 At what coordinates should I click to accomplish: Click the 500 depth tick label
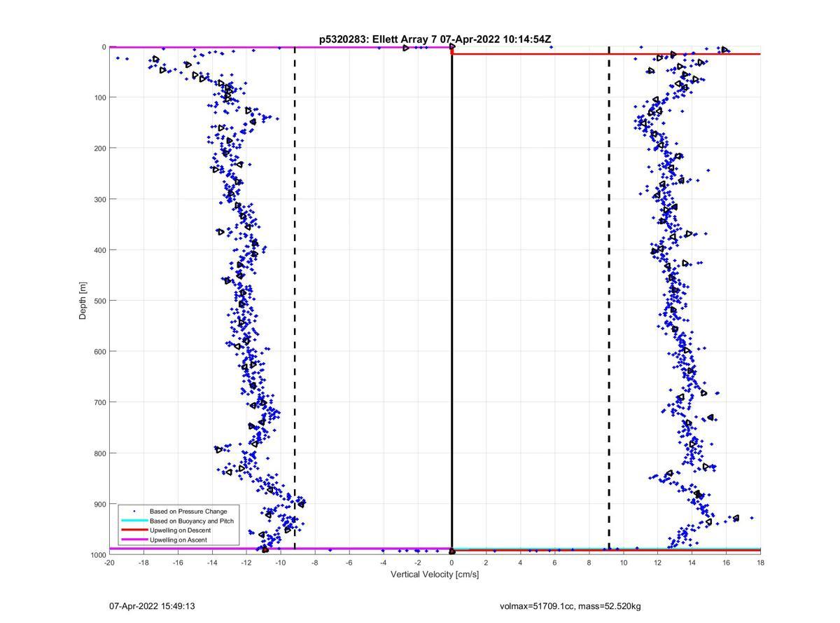point(99,301)
